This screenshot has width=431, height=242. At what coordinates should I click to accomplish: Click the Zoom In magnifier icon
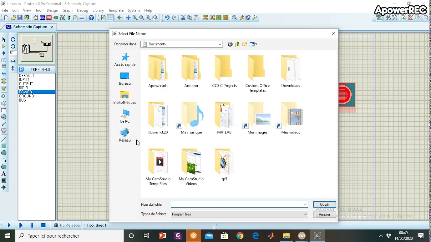pos(135,18)
